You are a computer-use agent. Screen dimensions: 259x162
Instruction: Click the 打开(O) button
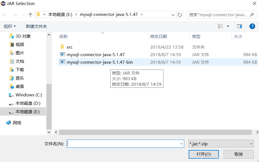(204, 154)
